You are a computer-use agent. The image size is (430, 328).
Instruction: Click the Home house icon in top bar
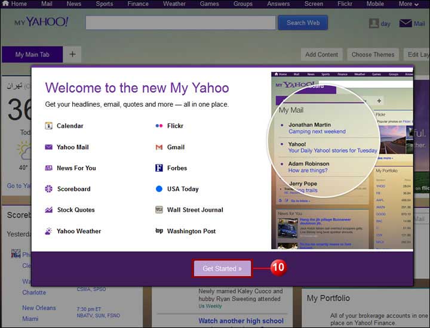pyautogui.click(x=5, y=4)
